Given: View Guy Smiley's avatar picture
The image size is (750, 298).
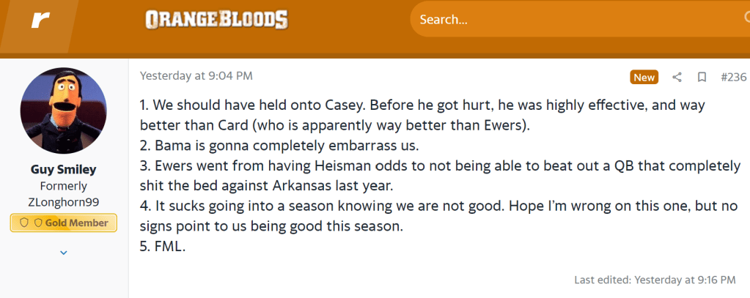Looking at the screenshot, I should click(63, 110).
